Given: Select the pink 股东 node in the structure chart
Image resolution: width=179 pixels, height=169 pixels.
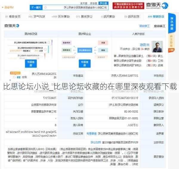Looking at the screenshot, I should click(103, 43).
